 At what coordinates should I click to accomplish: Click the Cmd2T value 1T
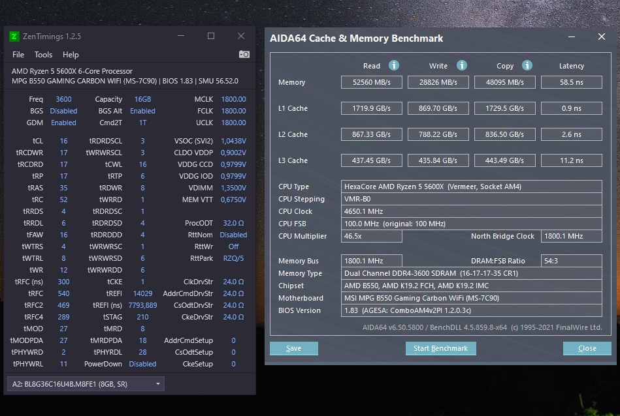tap(142, 123)
